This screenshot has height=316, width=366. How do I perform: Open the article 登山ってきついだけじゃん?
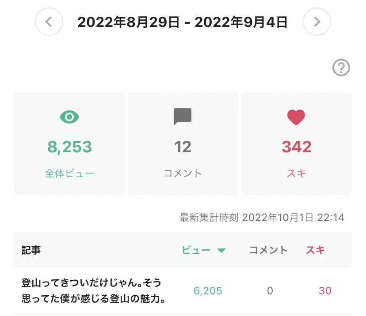(94, 290)
